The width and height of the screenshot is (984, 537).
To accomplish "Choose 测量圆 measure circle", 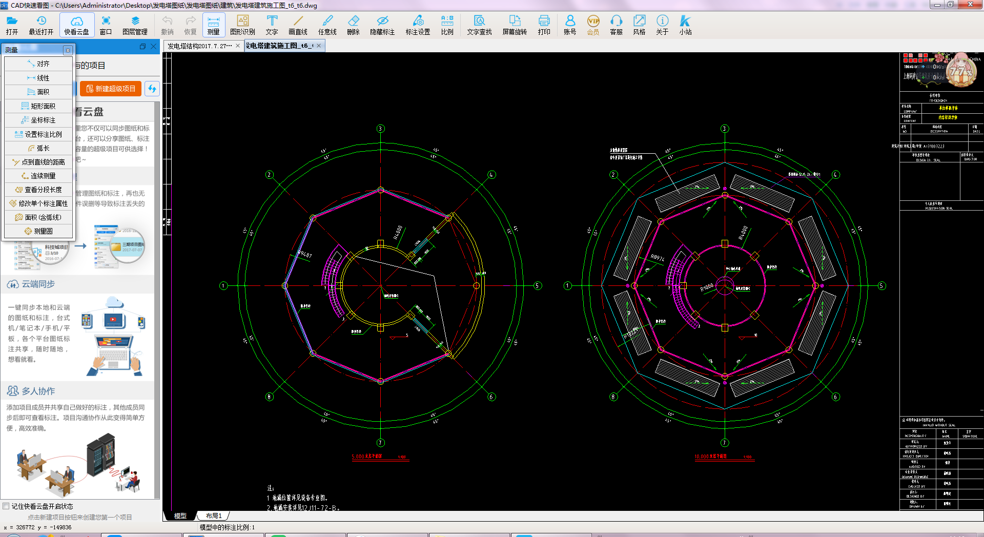I will [38, 231].
